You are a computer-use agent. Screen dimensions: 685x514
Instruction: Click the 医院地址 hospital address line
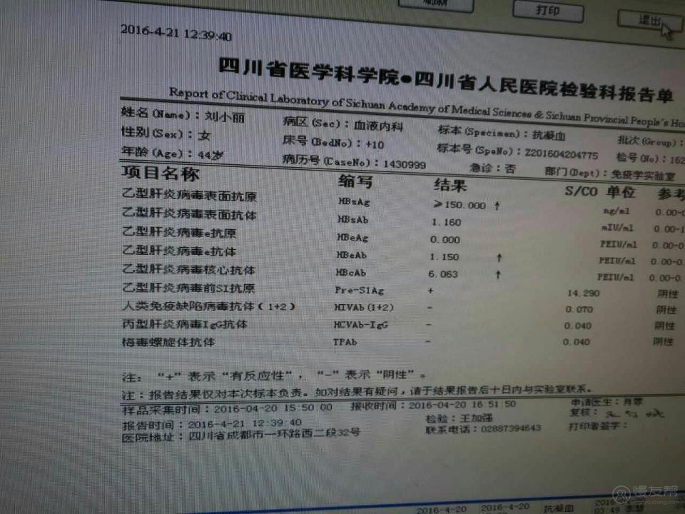[241, 435]
